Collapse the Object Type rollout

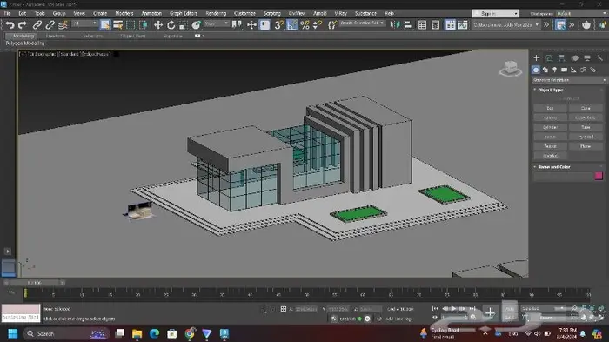551,90
